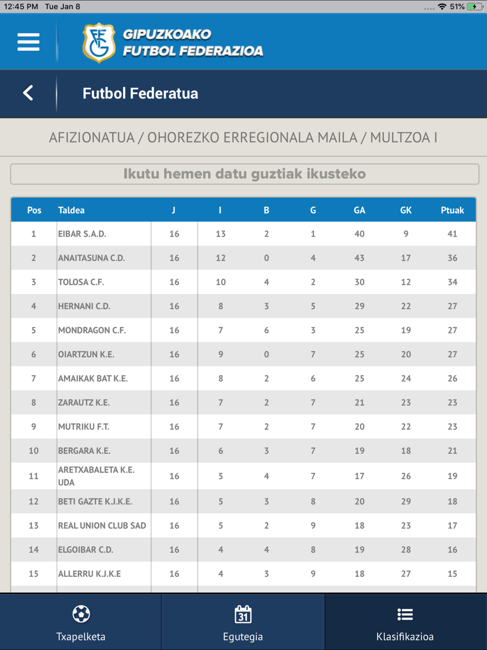Tap the Gipuzkoako Futbol Federazioa title

(193, 42)
